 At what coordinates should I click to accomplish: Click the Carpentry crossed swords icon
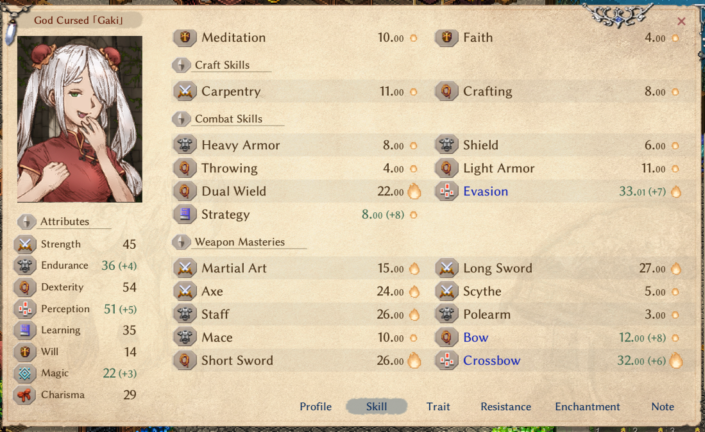(185, 92)
